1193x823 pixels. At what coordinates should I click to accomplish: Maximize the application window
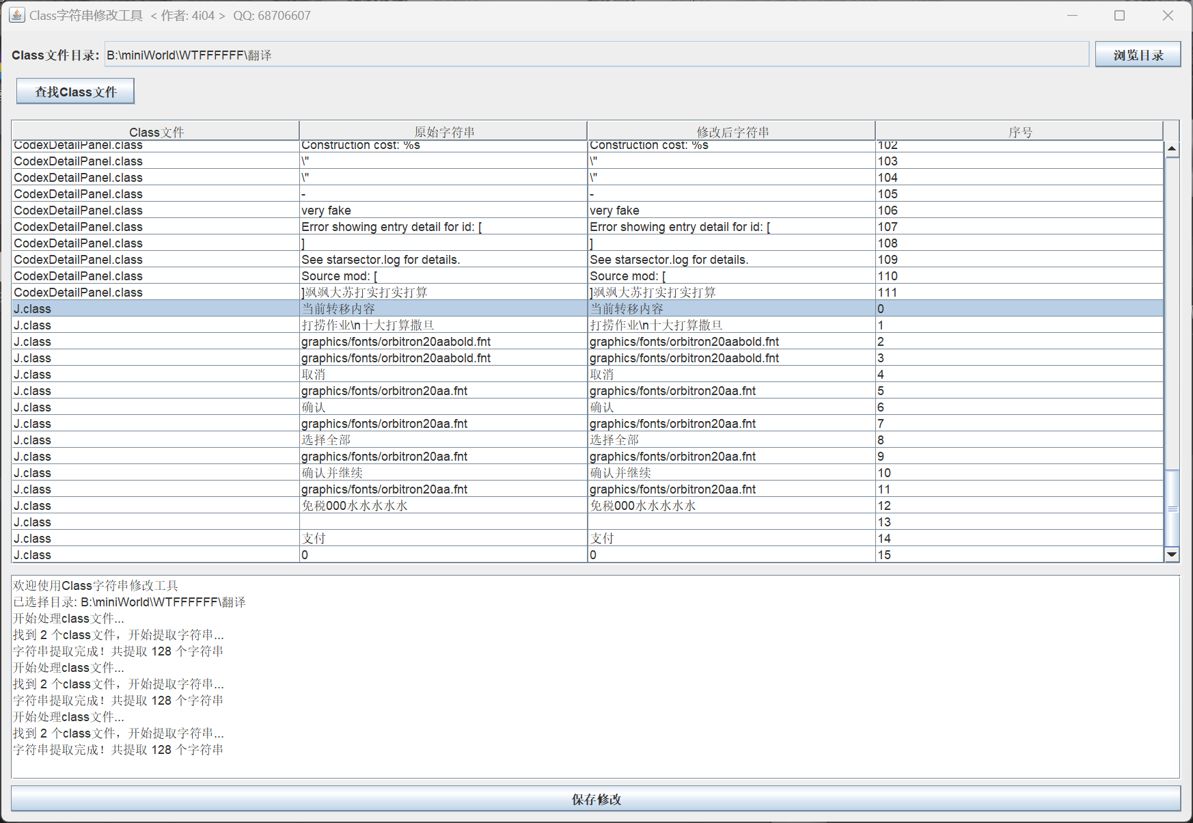click(x=1119, y=15)
